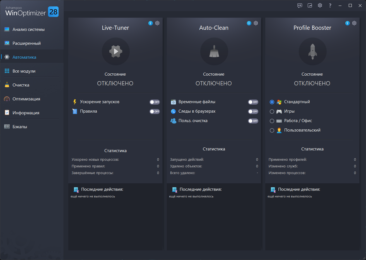Enable the Ускорение запусков toggle
366x260 pixels.
pyautogui.click(x=155, y=102)
